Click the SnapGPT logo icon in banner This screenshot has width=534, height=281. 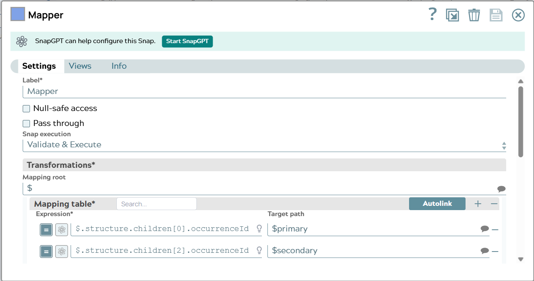point(22,41)
